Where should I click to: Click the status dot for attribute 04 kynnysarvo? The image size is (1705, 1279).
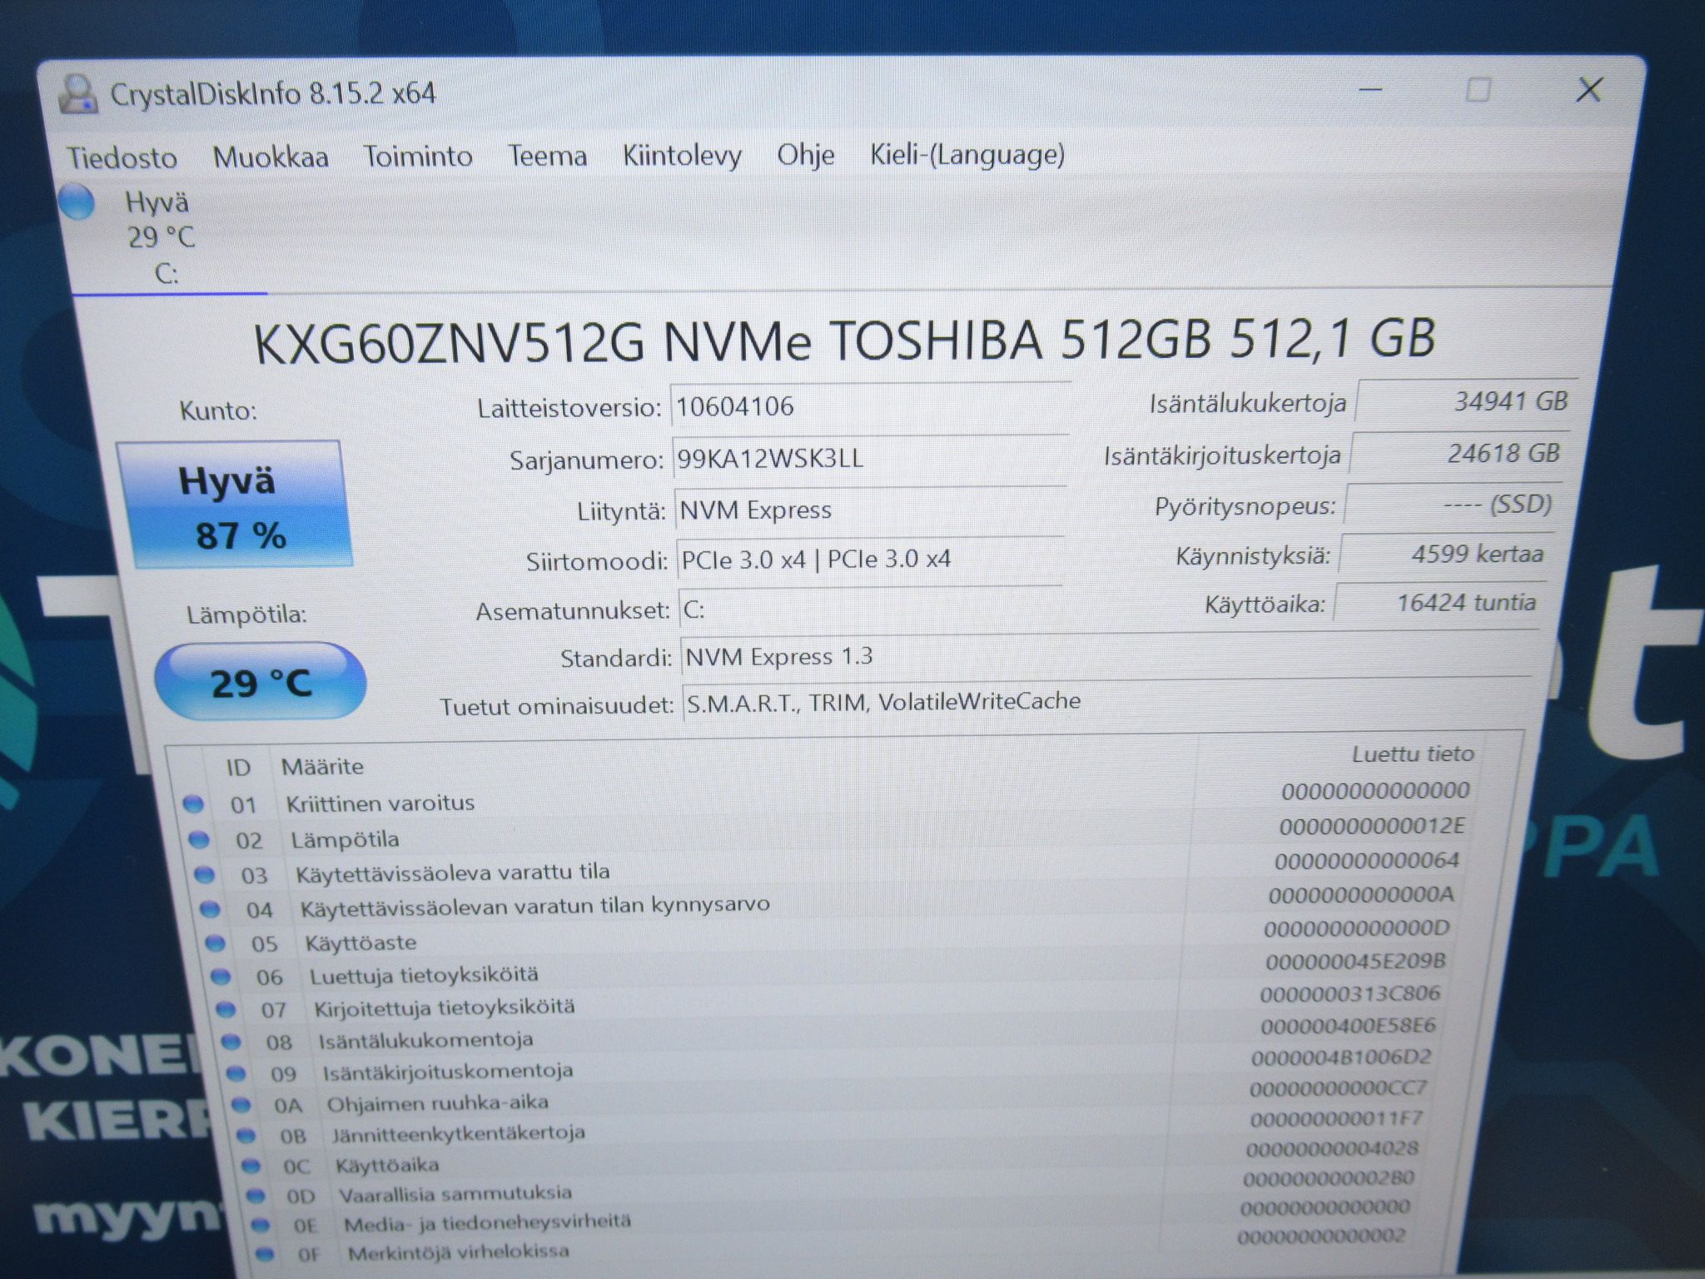click(210, 909)
